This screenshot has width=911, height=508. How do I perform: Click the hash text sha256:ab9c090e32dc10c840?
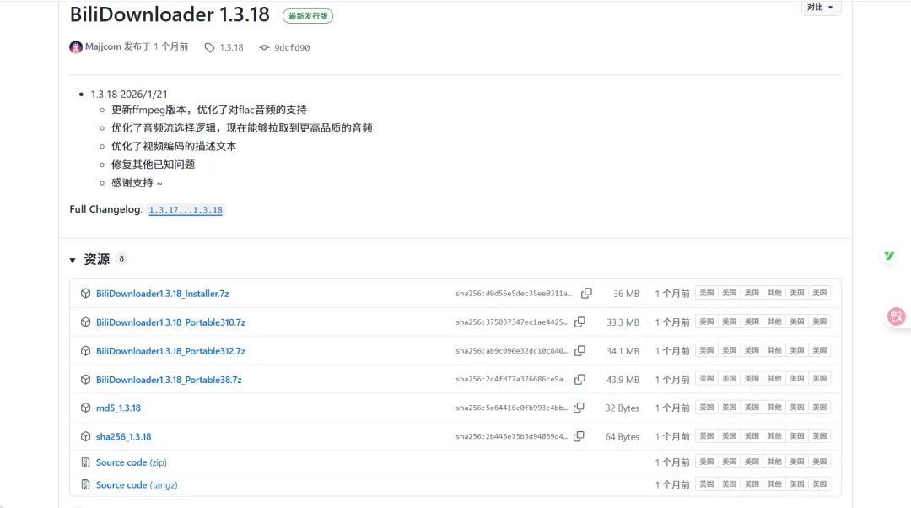coord(511,350)
